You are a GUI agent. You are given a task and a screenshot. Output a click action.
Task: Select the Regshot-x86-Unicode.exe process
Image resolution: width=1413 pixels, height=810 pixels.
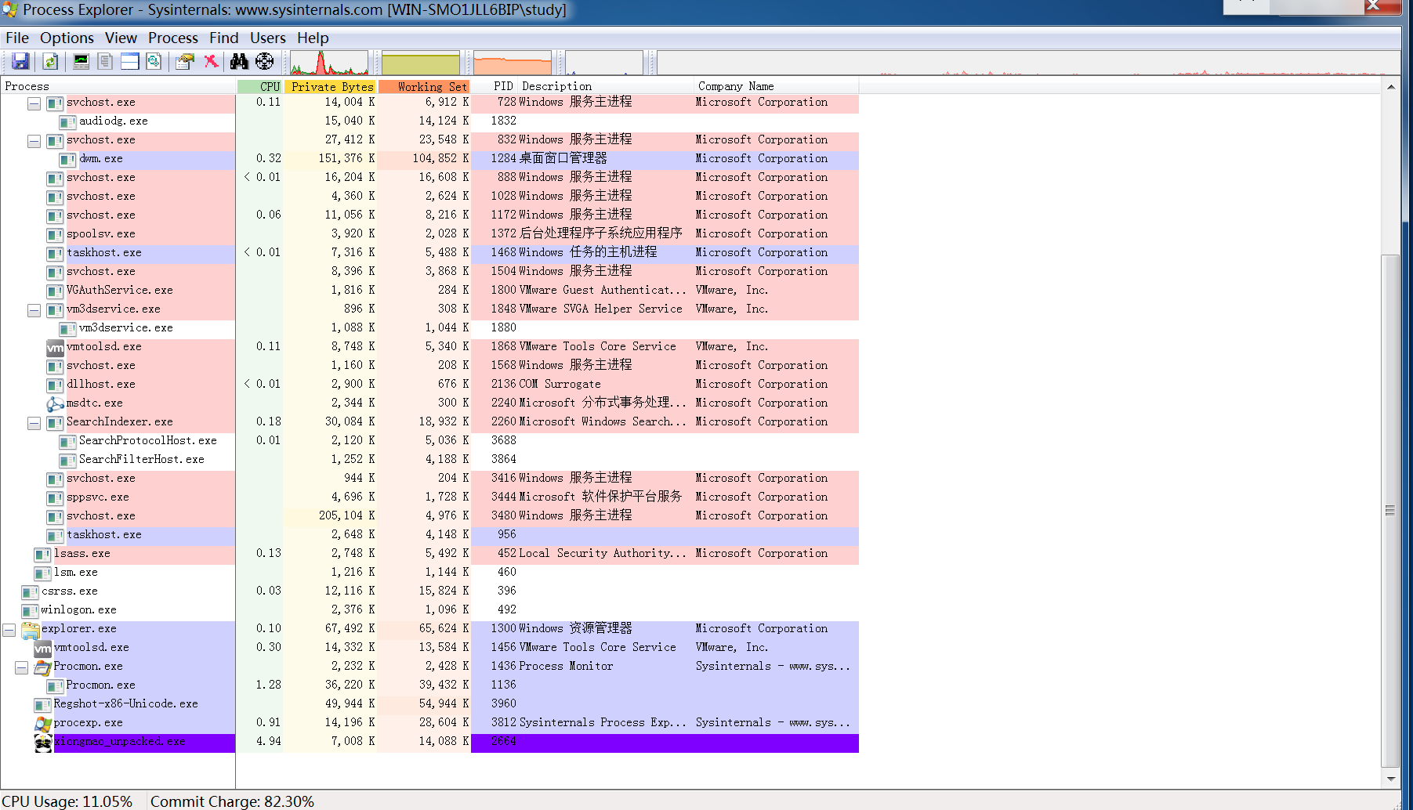pyautogui.click(x=125, y=703)
